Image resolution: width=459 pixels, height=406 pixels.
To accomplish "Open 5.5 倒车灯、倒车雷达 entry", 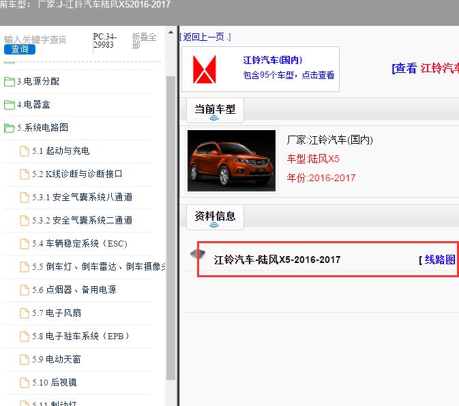I will (x=99, y=266).
